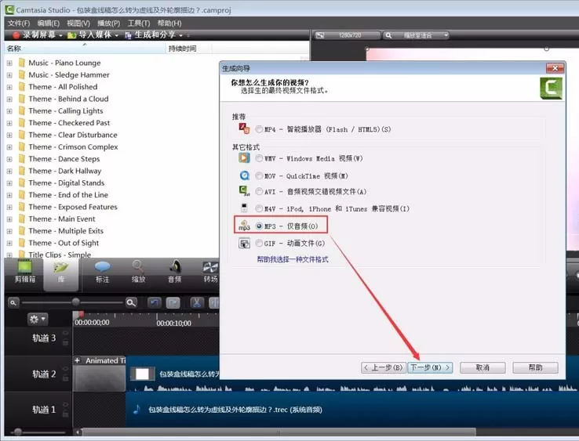Click the Redo icon on the timeline toolbar
Image resolution: width=579 pixels, height=441 pixels.
pos(173,302)
